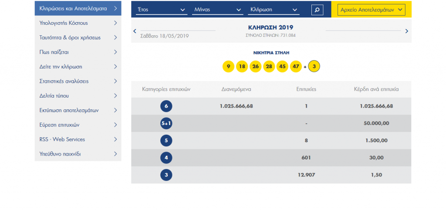The width and height of the screenshot is (446, 210).
Task: Click the RSS - Web Services link
Action: pyautogui.click(x=78, y=139)
